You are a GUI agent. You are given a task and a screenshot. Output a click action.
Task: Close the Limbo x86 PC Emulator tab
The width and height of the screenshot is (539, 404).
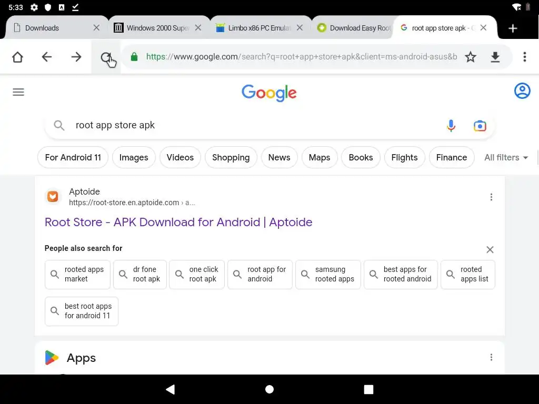pyautogui.click(x=300, y=28)
